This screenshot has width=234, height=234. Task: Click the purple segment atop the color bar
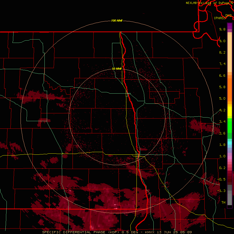point(230,26)
